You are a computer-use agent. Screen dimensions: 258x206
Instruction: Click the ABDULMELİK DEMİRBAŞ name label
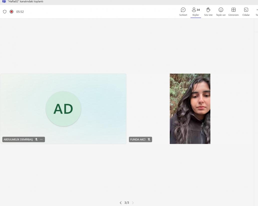(18, 140)
